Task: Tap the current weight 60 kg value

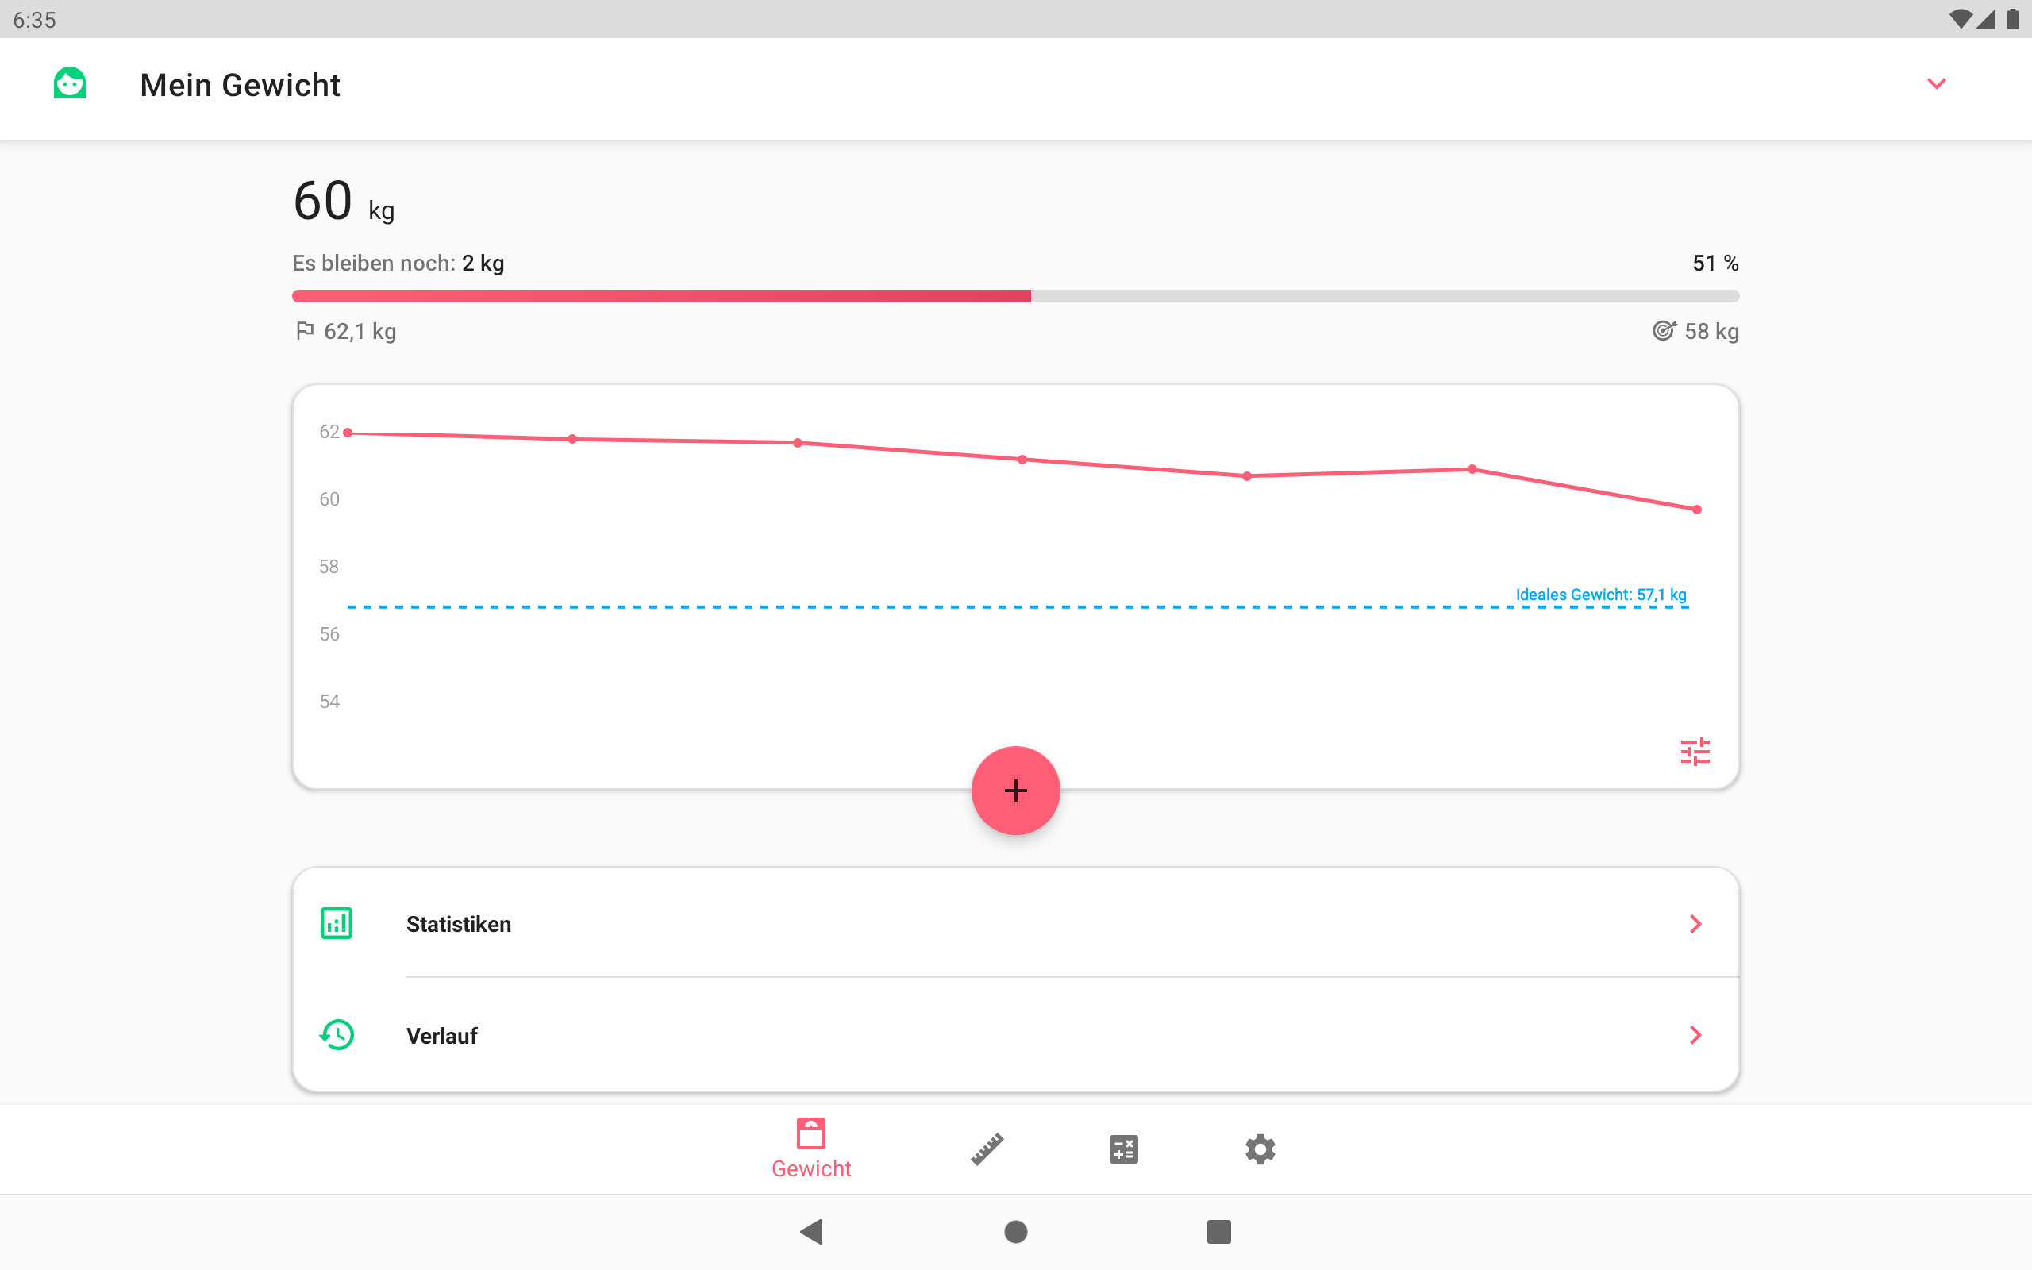Action: pyautogui.click(x=344, y=202)
